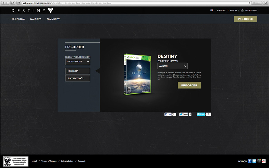Click the Pre-Order button below the description
Viewport: 269px width, 168px height.
pyautogui.click(x=189, y=85)
